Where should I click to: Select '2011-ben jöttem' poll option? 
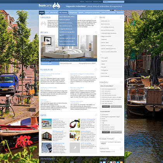tap(101, 91)
